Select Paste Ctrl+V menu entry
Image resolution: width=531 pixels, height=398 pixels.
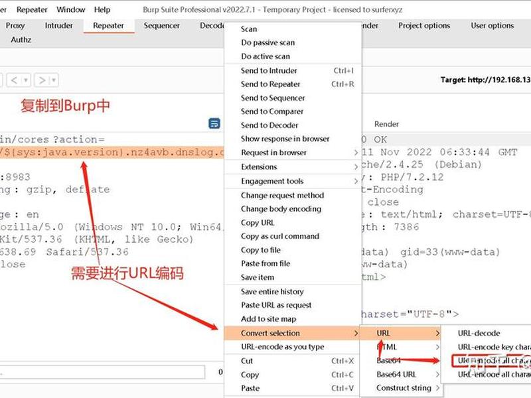coord(293,388)
